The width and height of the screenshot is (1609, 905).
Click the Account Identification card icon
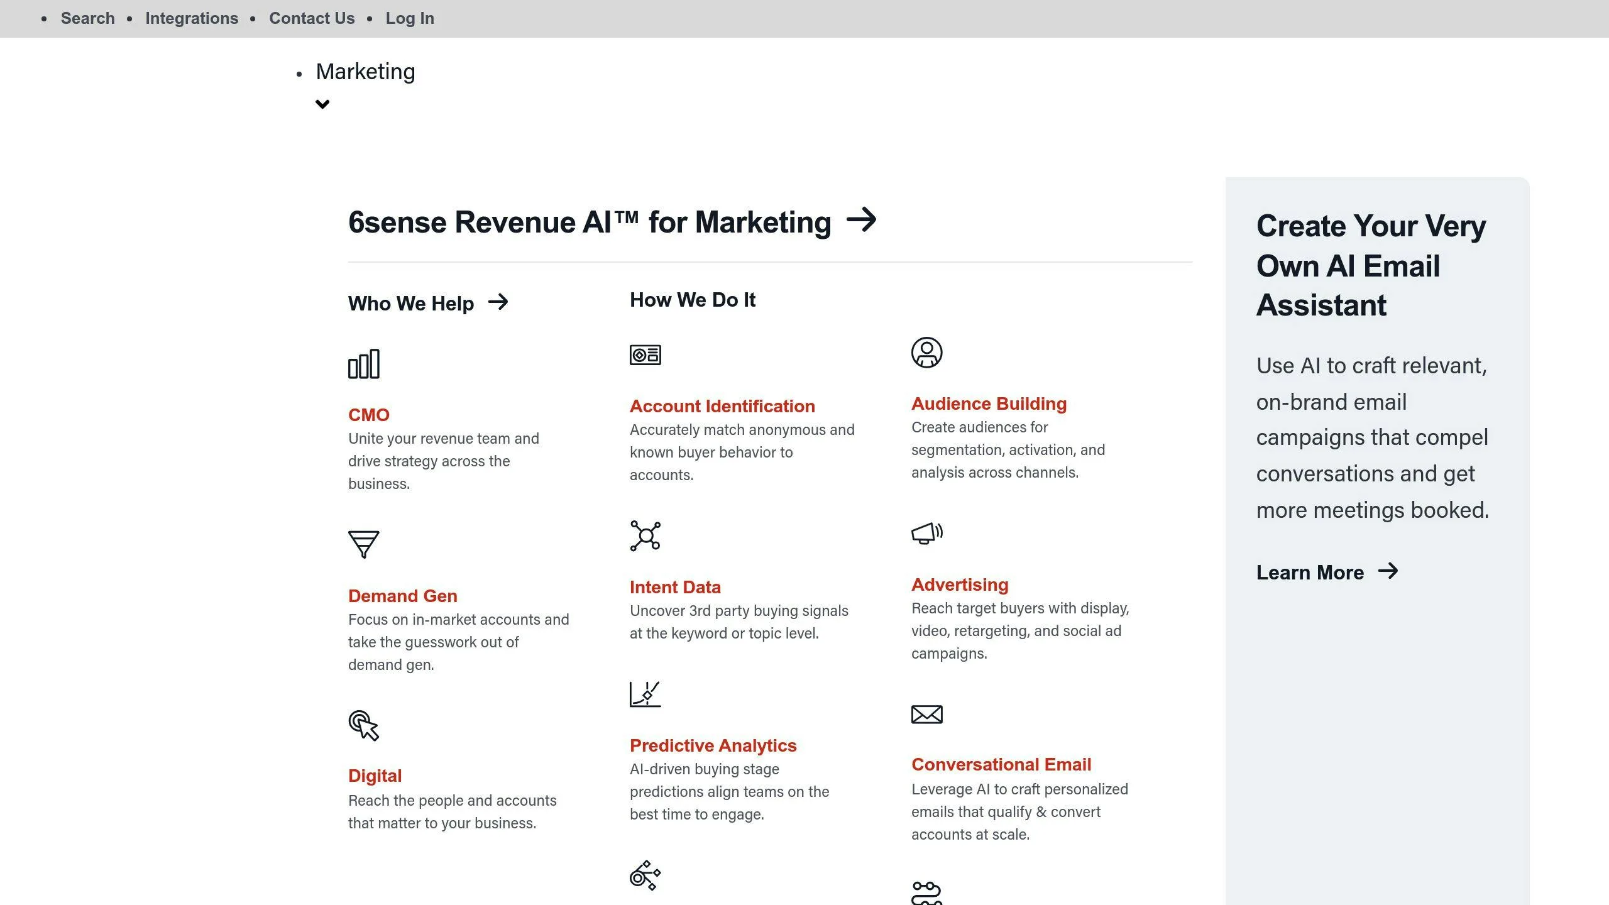pyautogui.click(x=645, y=355)
